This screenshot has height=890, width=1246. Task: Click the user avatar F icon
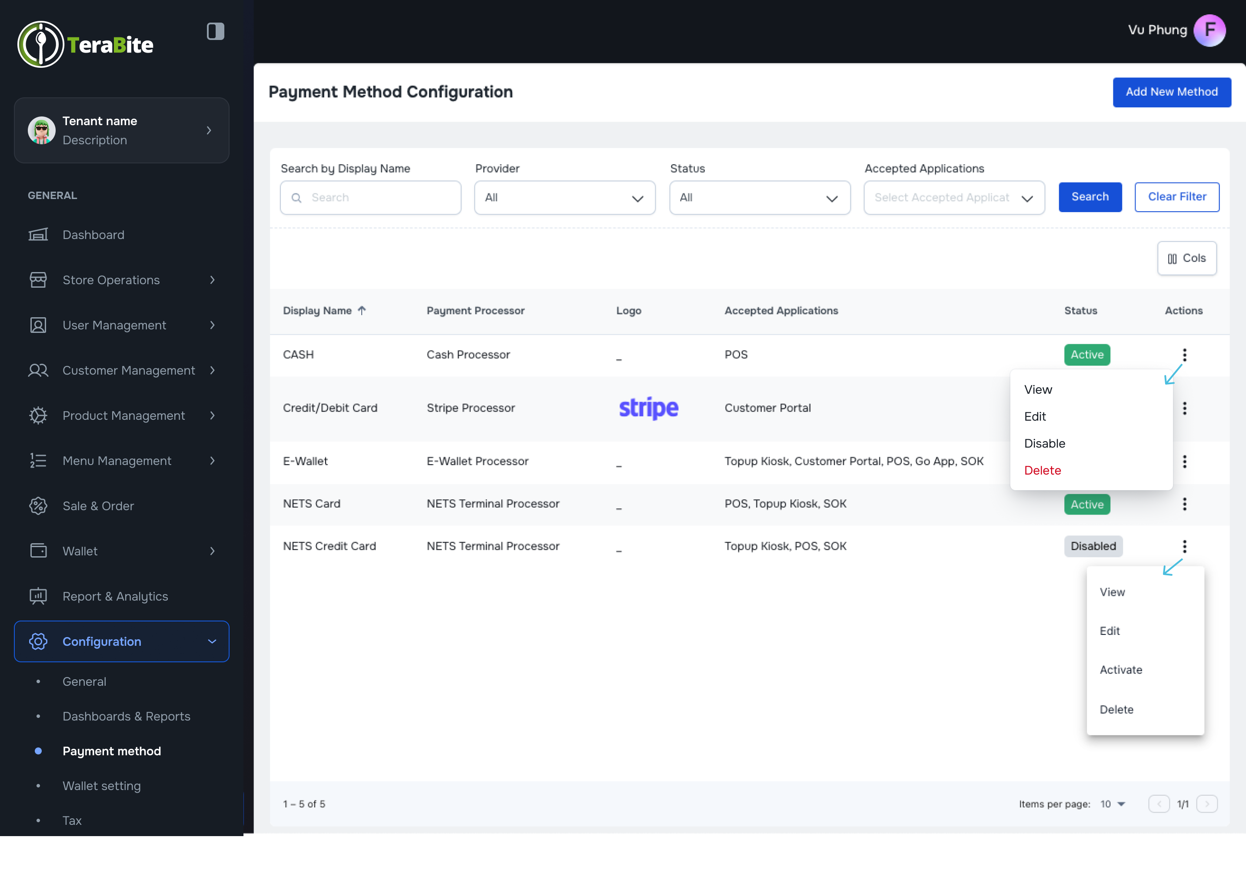pyautogui.click(x=1209, y=31)
